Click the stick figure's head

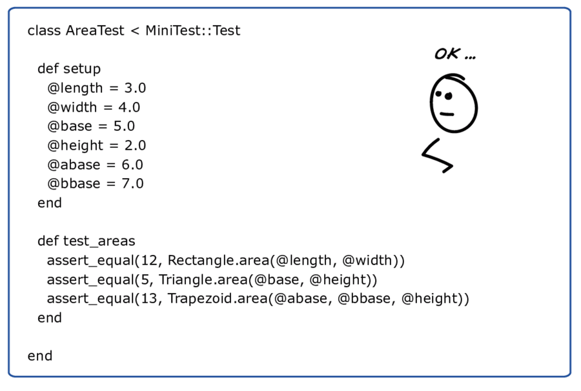click(454, 103)
